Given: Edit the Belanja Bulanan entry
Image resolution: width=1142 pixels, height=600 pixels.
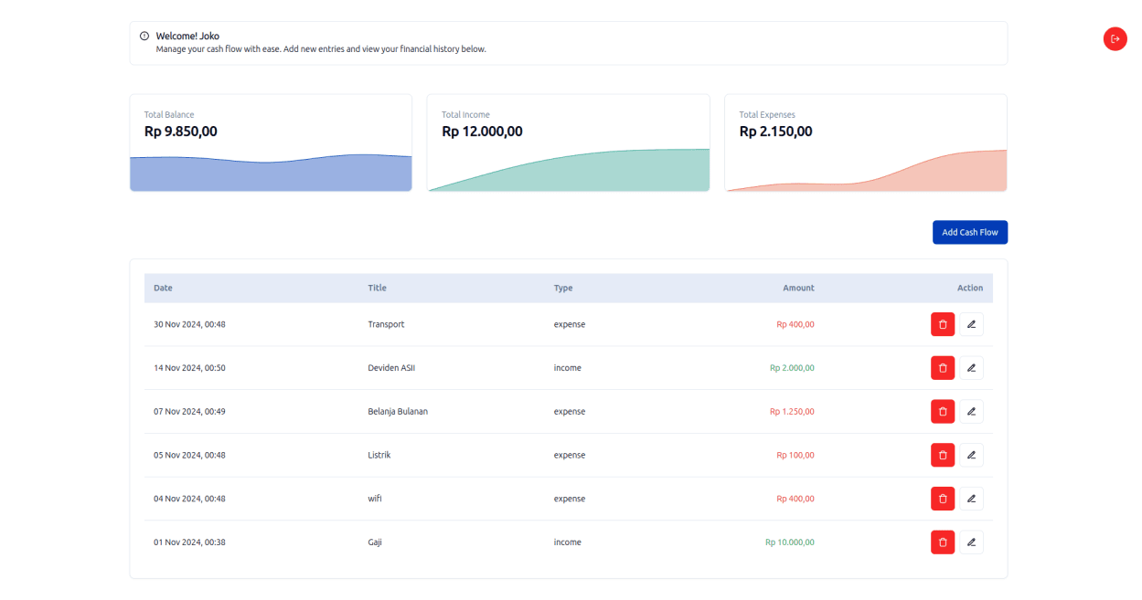Looking at the screenshot, I should pyautogui.click(x=971, y=412).
